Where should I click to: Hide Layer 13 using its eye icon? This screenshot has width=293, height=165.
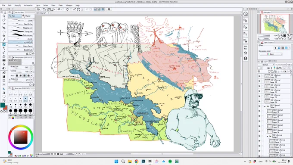[x=259, y=121]
